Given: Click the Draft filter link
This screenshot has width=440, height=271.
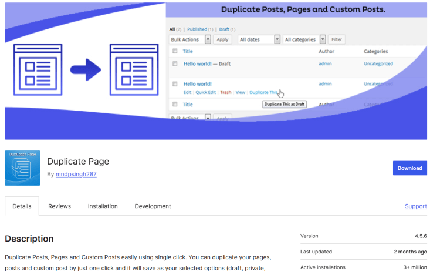Looking at the screenshot, I should (x=224, y=29).
